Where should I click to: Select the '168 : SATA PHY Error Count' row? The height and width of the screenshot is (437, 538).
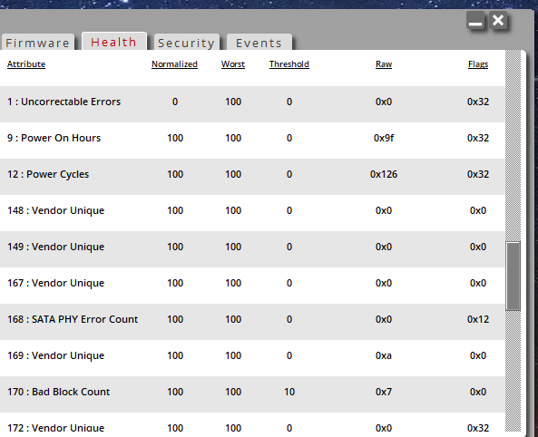(252, 322)
